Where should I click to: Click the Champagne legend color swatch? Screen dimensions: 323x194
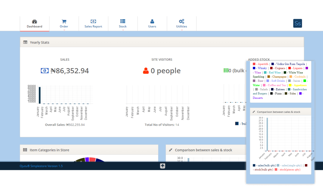tap(268, 77)
